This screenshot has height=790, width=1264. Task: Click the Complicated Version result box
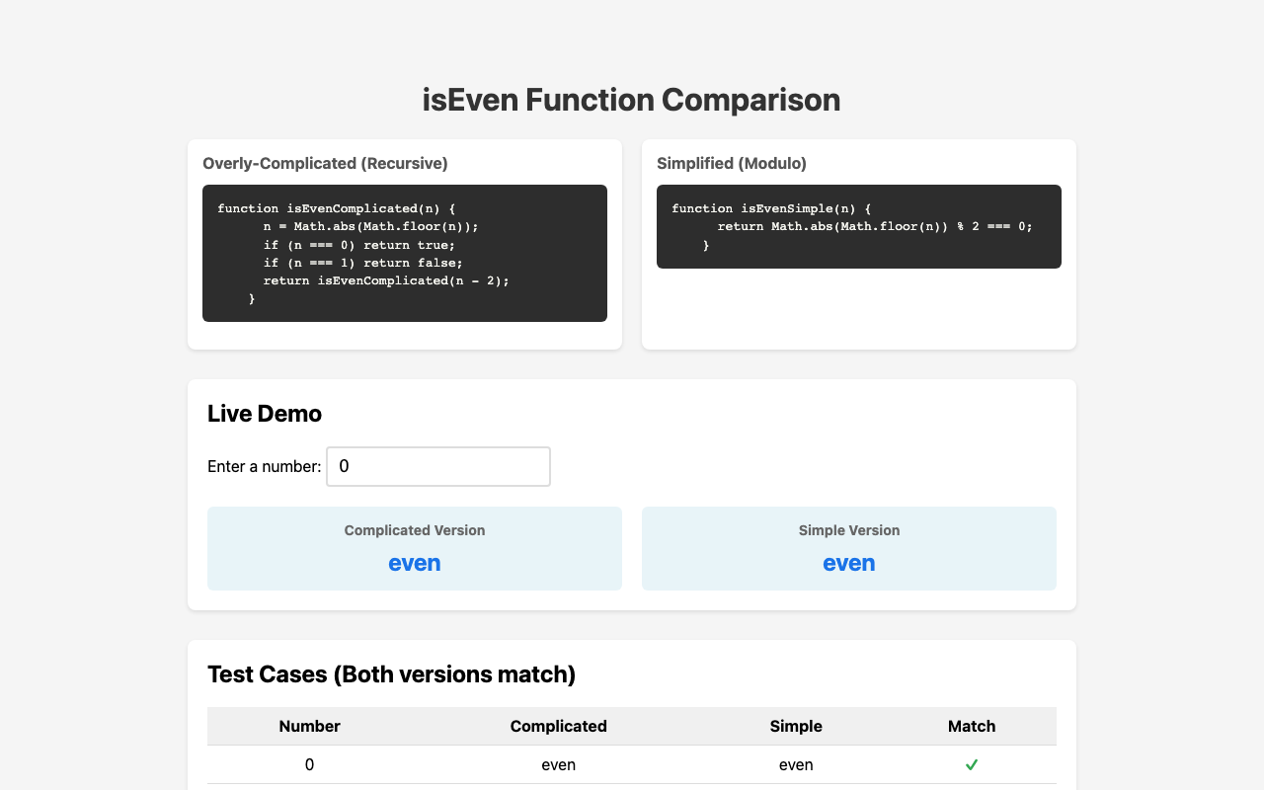[415, 549]
